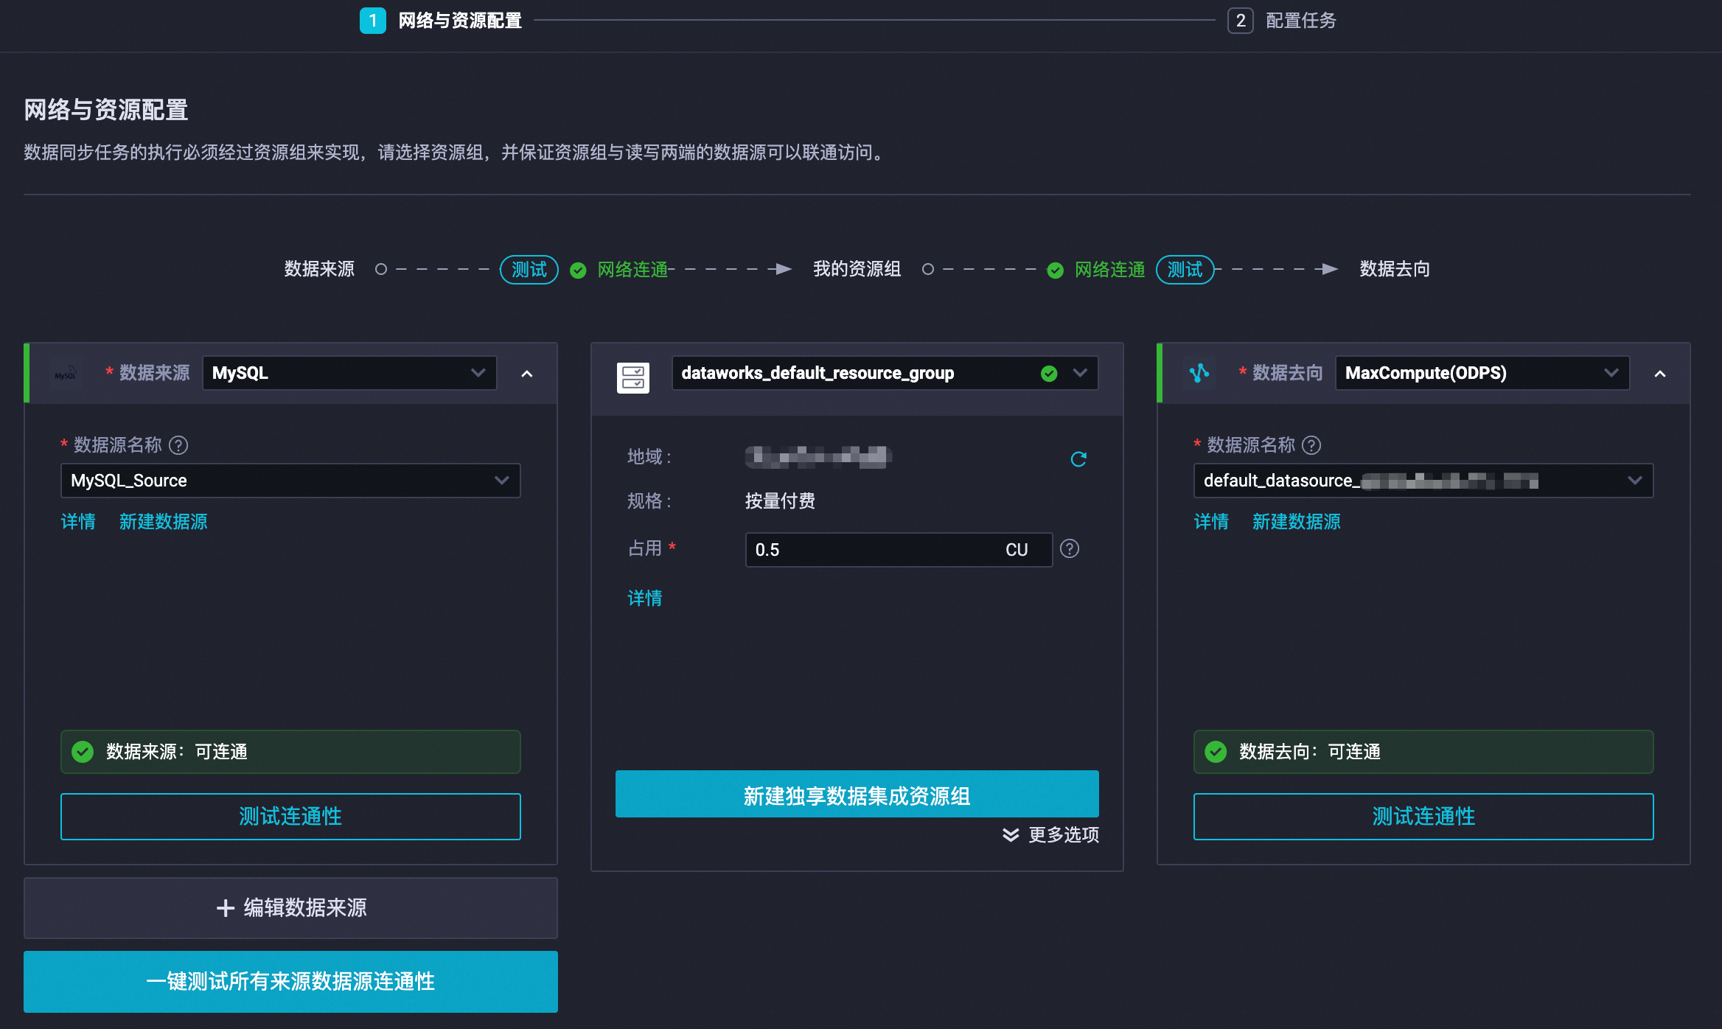Click 一键测试所有来源数据源连通性 button
Screen dimensions: 1722x1029
[290, 982]
